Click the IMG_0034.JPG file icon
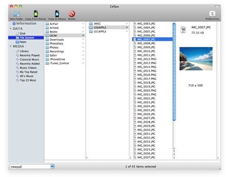 point(135,146)
